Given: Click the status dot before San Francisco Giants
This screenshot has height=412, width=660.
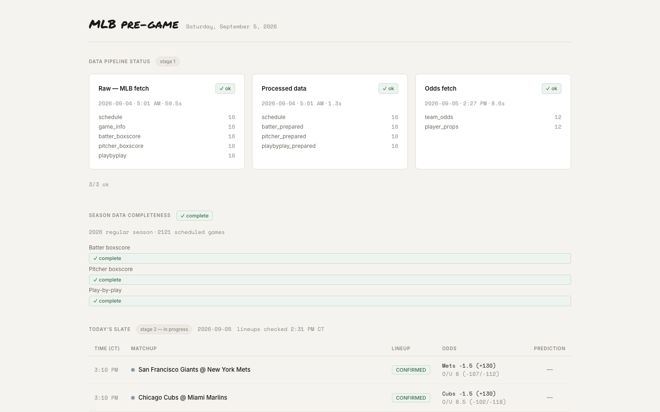Looking at the screenshot, I should (x=133, y=370).
